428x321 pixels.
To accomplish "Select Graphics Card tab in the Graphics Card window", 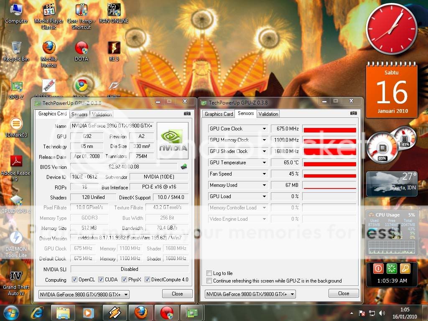I will 52,114.
